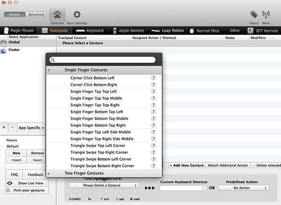Viewport: 281px width, 205px height.
Task: Expand the Two Finger Gestures section
Action: (49, 173)
